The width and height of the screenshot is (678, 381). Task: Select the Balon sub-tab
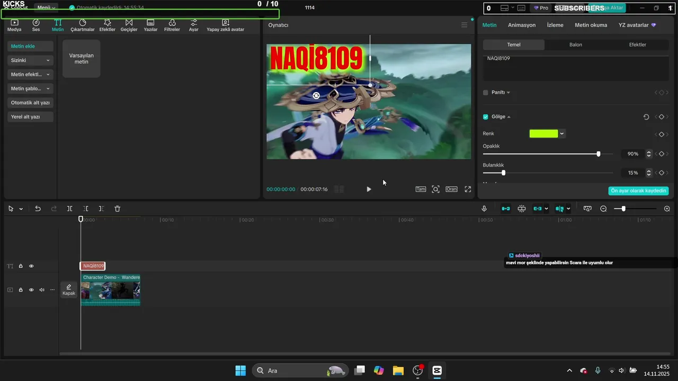576,45
